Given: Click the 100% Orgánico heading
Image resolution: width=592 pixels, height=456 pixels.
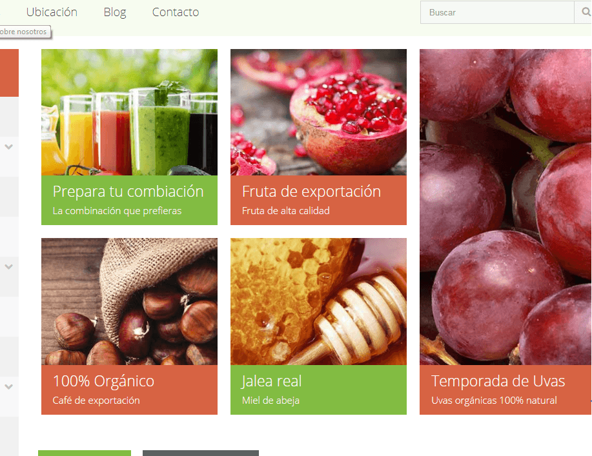Looking at the screenshot, I should click(103, 381).
